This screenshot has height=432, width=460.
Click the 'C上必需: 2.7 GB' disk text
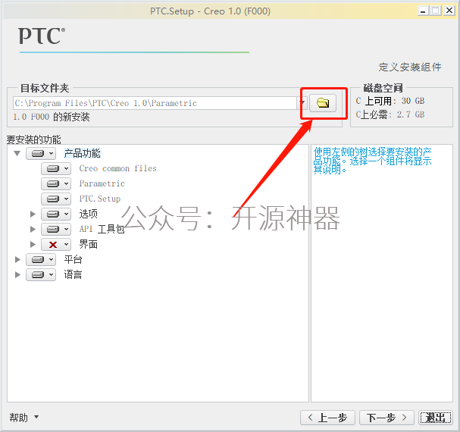pyautogui.click(x=390, y=114)
